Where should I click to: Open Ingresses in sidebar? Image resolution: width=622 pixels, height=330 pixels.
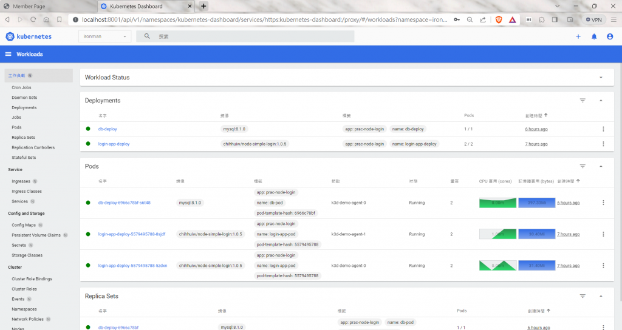pos(21,181)
